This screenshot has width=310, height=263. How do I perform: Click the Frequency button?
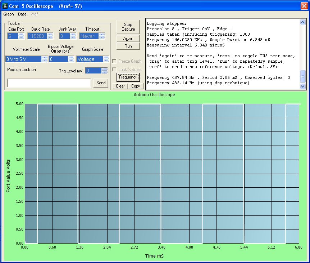pos(128,77)
